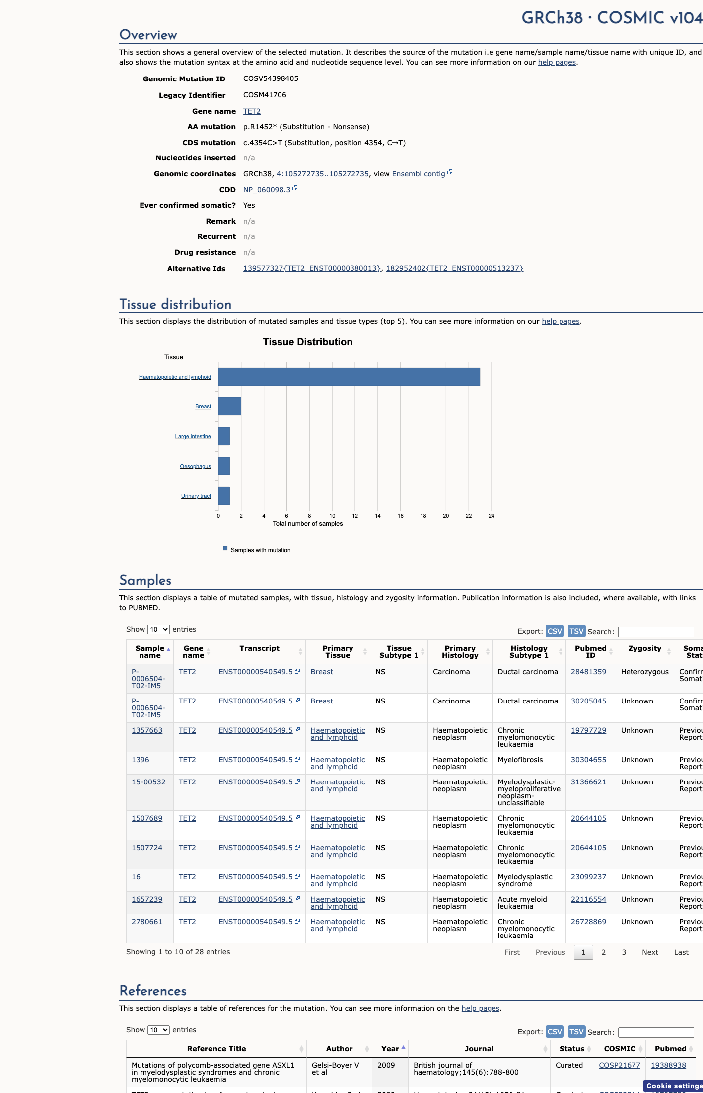Sort Samples by Sample name column
This screenshot has width=703, height=1093.
point(150,652)
